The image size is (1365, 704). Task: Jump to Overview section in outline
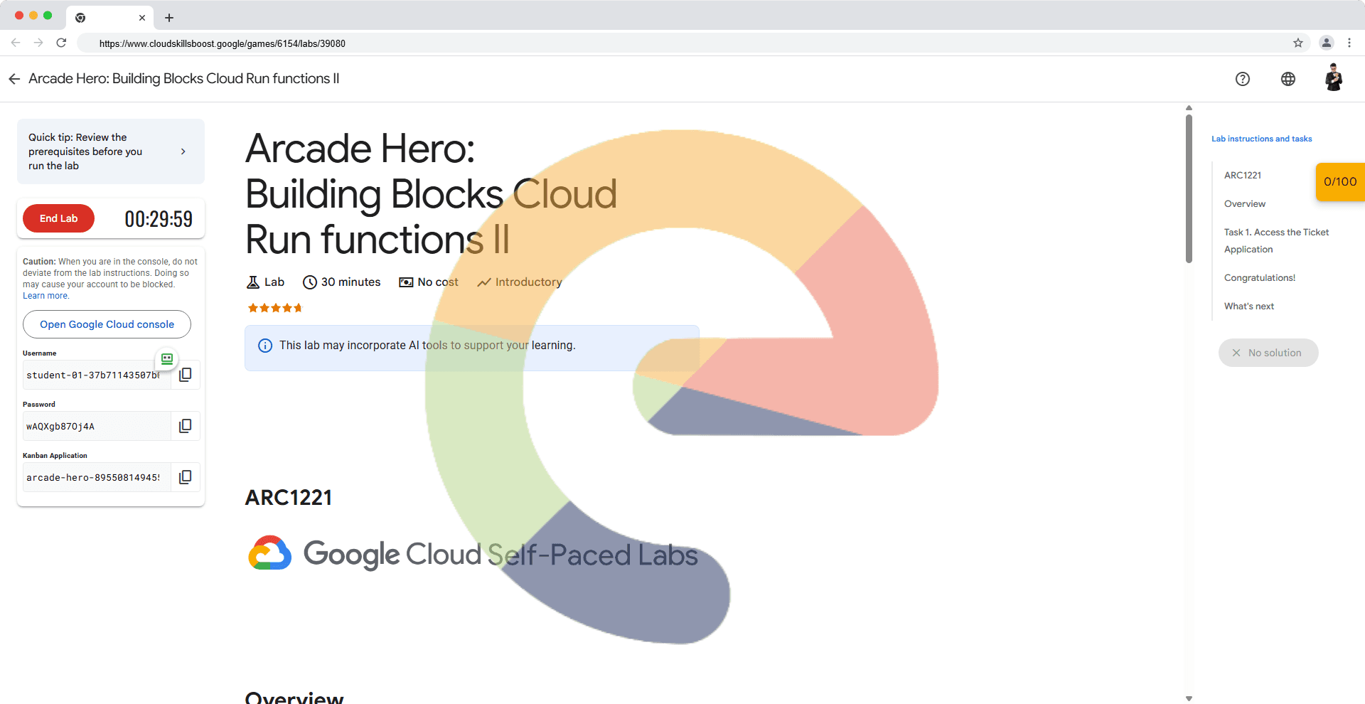[x=1244, y=204]
